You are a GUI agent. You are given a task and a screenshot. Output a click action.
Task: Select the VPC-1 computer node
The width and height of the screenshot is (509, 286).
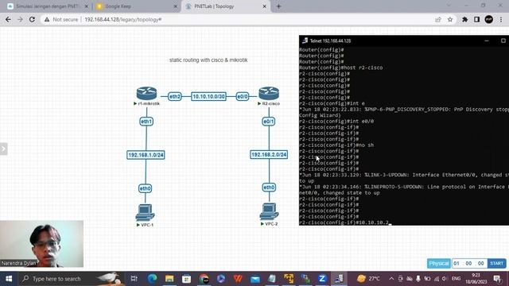tap(145, 213)
